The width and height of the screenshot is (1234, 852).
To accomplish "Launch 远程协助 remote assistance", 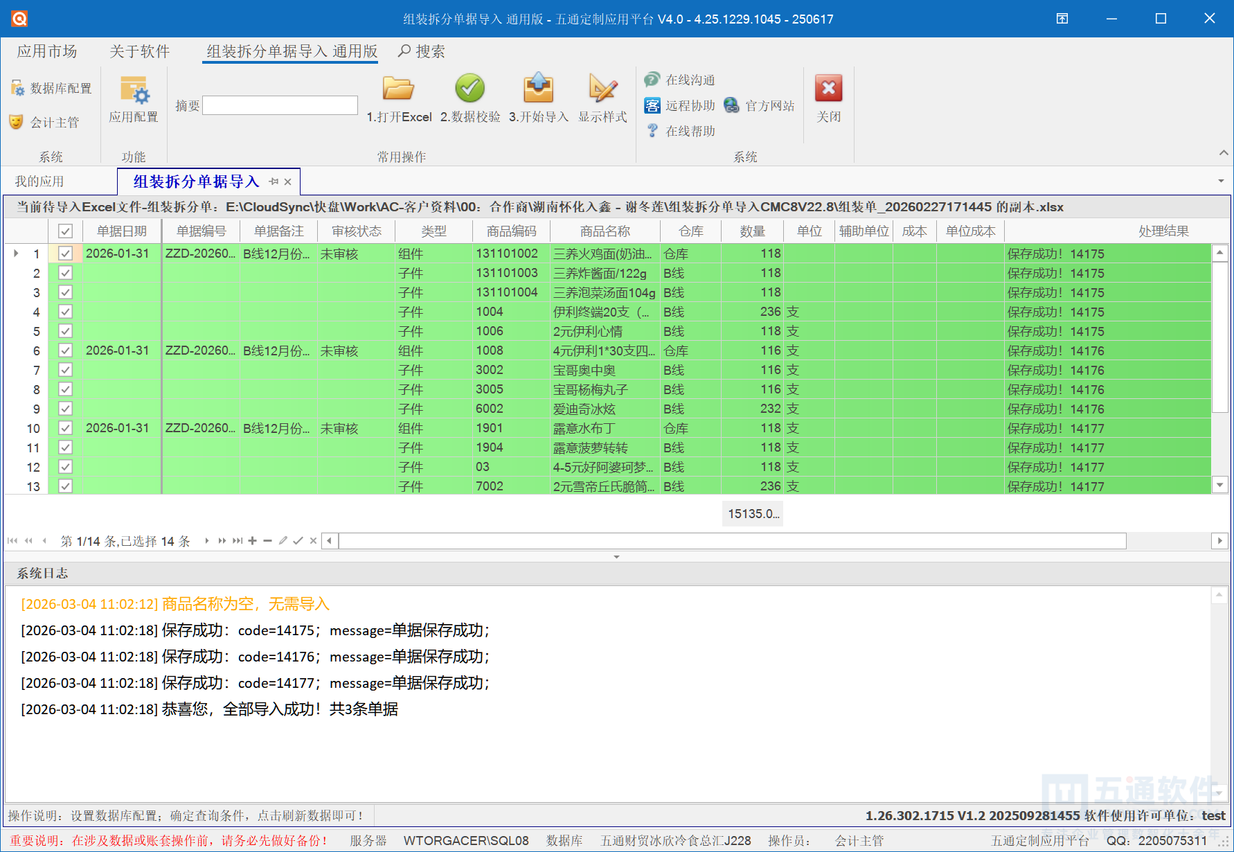I will click(x=681, y=105).
